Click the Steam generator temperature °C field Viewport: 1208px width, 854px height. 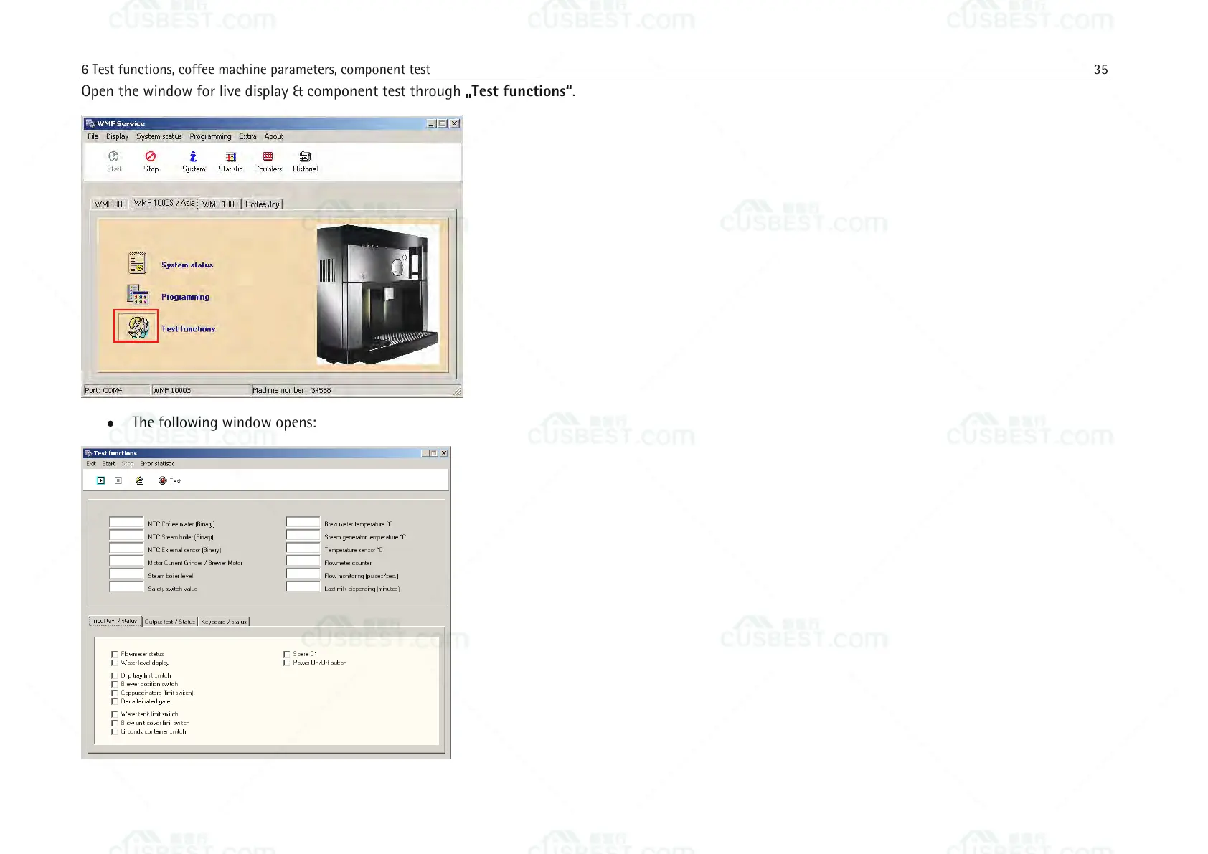tap(303, 536)
